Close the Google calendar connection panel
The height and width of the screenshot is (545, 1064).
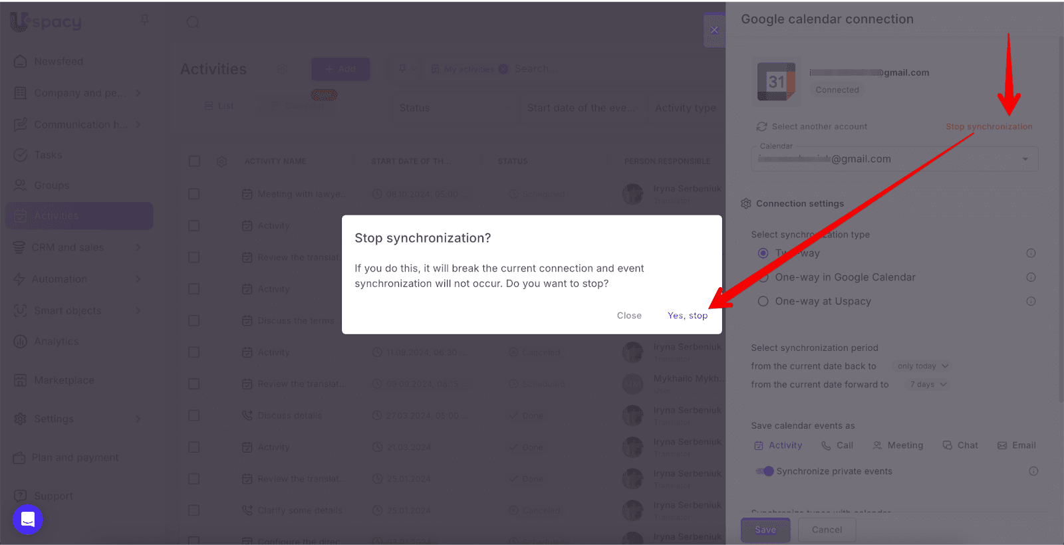pyautogui.click(x=714, y=30)
